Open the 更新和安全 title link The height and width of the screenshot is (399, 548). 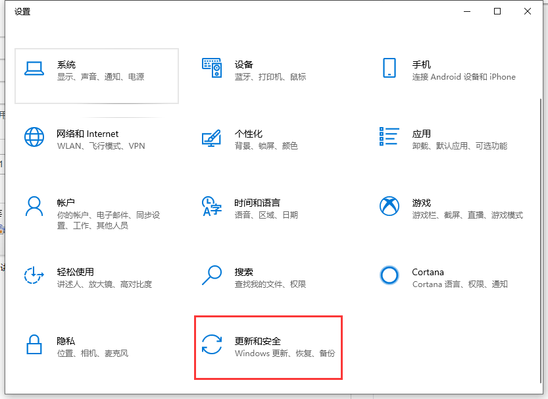(x=258, y=341)
